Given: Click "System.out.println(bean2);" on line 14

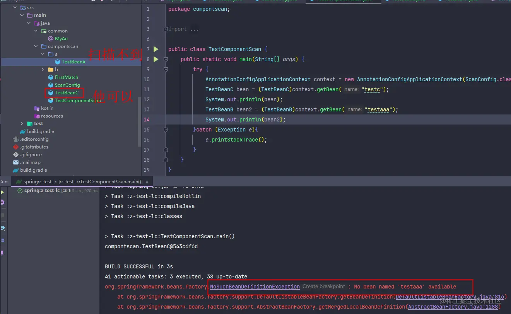Looking at the screenshot, I should [x=246, y=119].
